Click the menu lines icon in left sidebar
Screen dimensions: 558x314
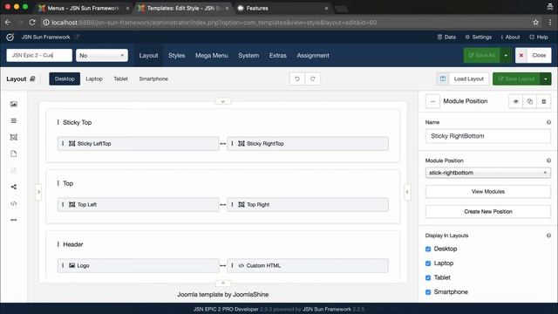[x=14, y=121]
